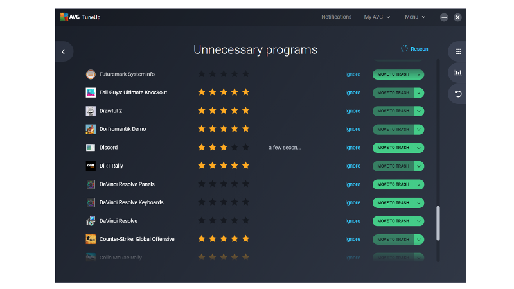Ignore Counter-Strike: Global Offensive

point(353,239)
